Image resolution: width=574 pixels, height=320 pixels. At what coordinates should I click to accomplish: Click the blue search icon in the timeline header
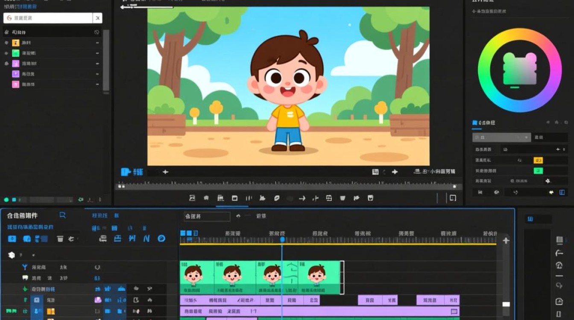[x=63, y=215]
